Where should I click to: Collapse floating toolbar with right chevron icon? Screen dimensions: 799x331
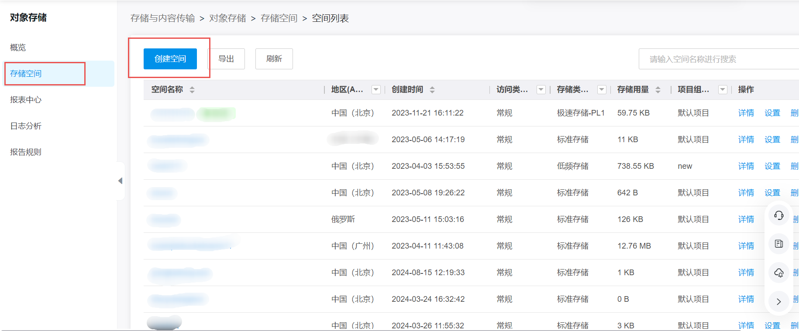pos(778,301)
